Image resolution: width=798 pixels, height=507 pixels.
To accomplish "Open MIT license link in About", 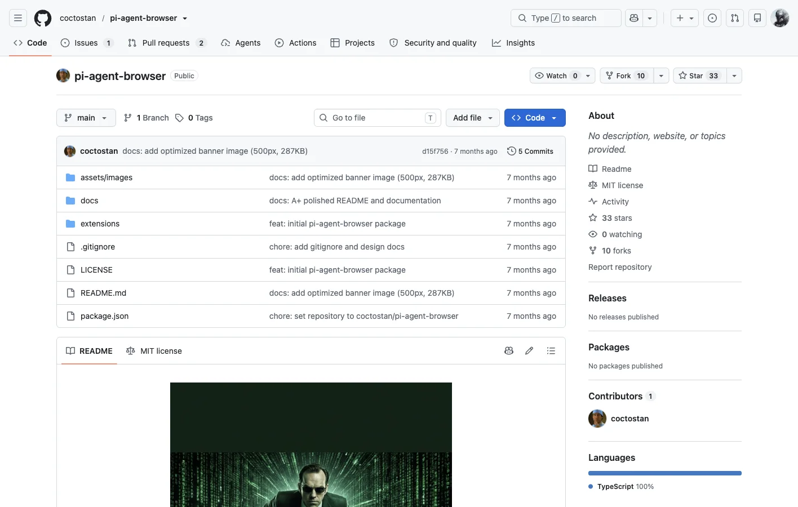I will coord(622,185).
